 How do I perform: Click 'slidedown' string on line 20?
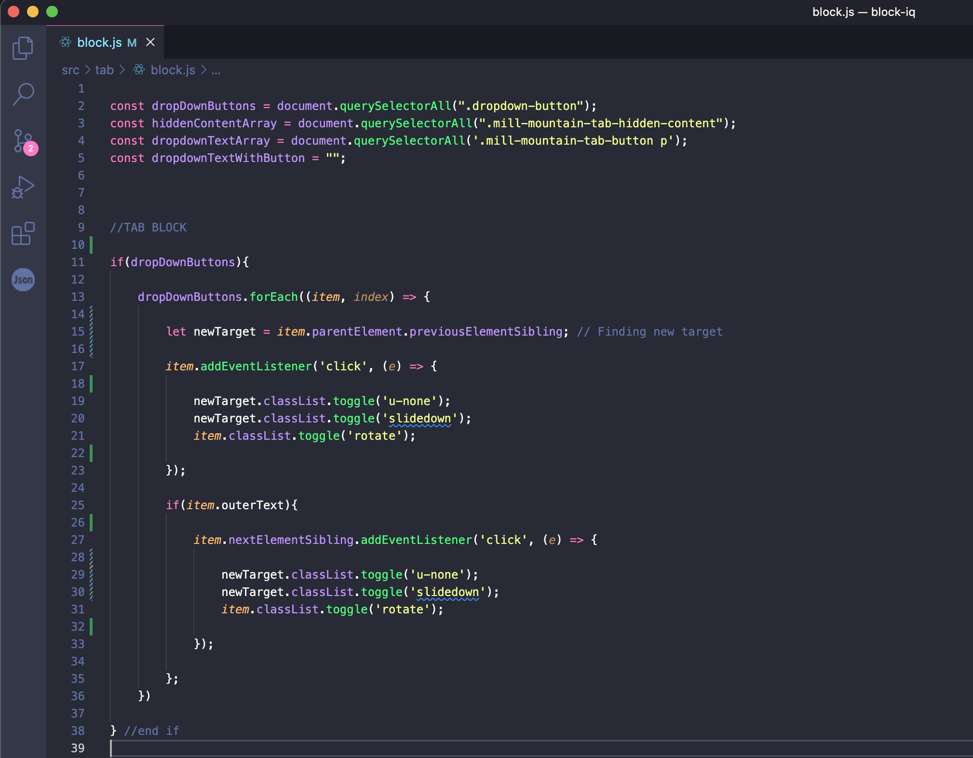pyautogui.click(x=419, y=419)
